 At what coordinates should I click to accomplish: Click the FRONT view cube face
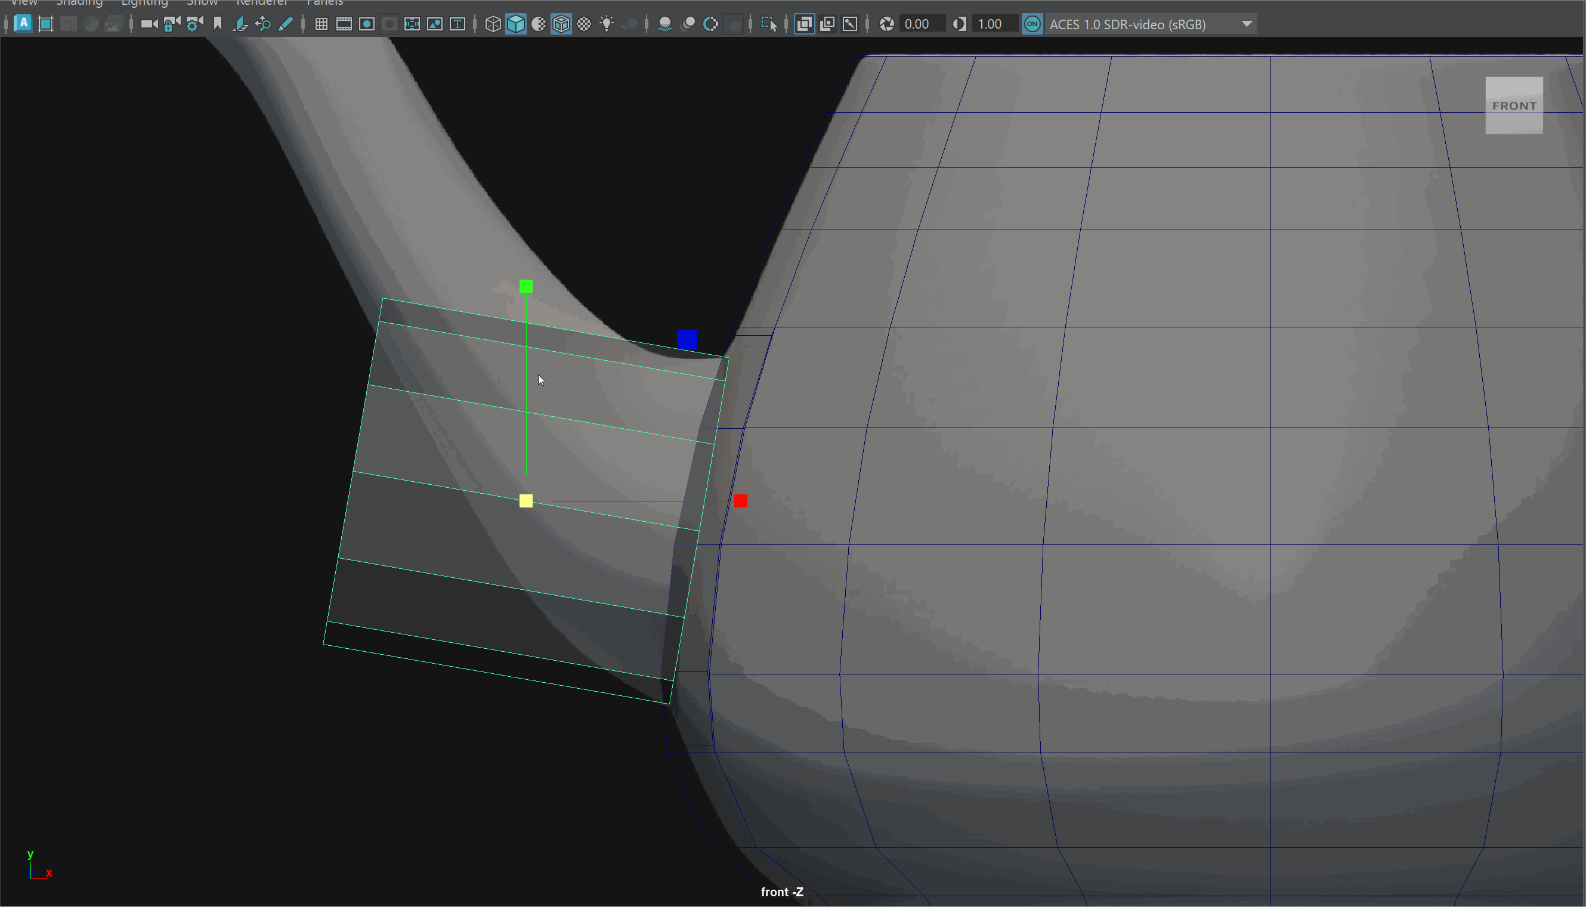pyautogui.click(x=1514, y=106)
